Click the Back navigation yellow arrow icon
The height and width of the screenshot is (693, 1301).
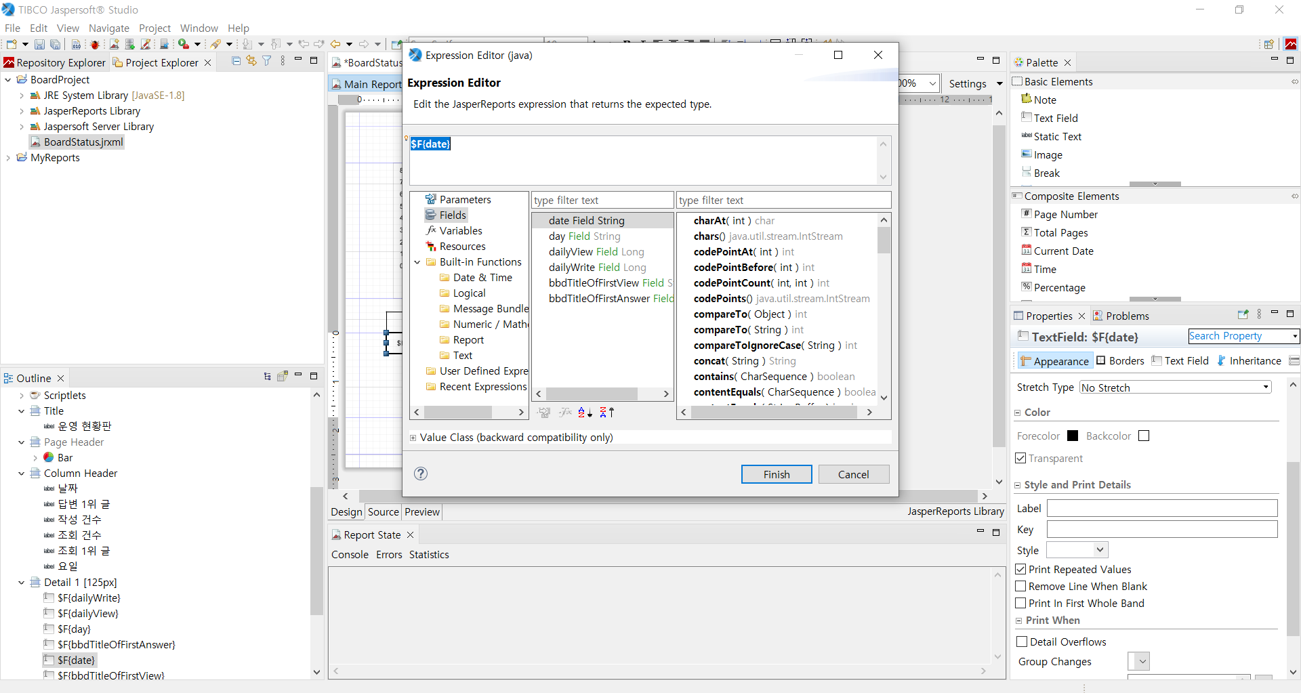[335, 44]
